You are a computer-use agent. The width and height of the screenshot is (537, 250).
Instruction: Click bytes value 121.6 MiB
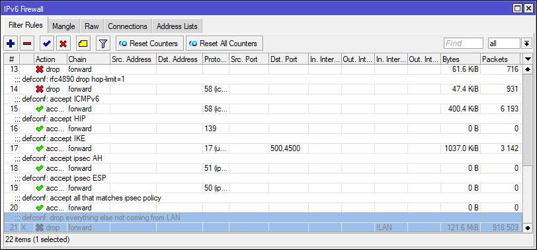(x=462, y=228)
